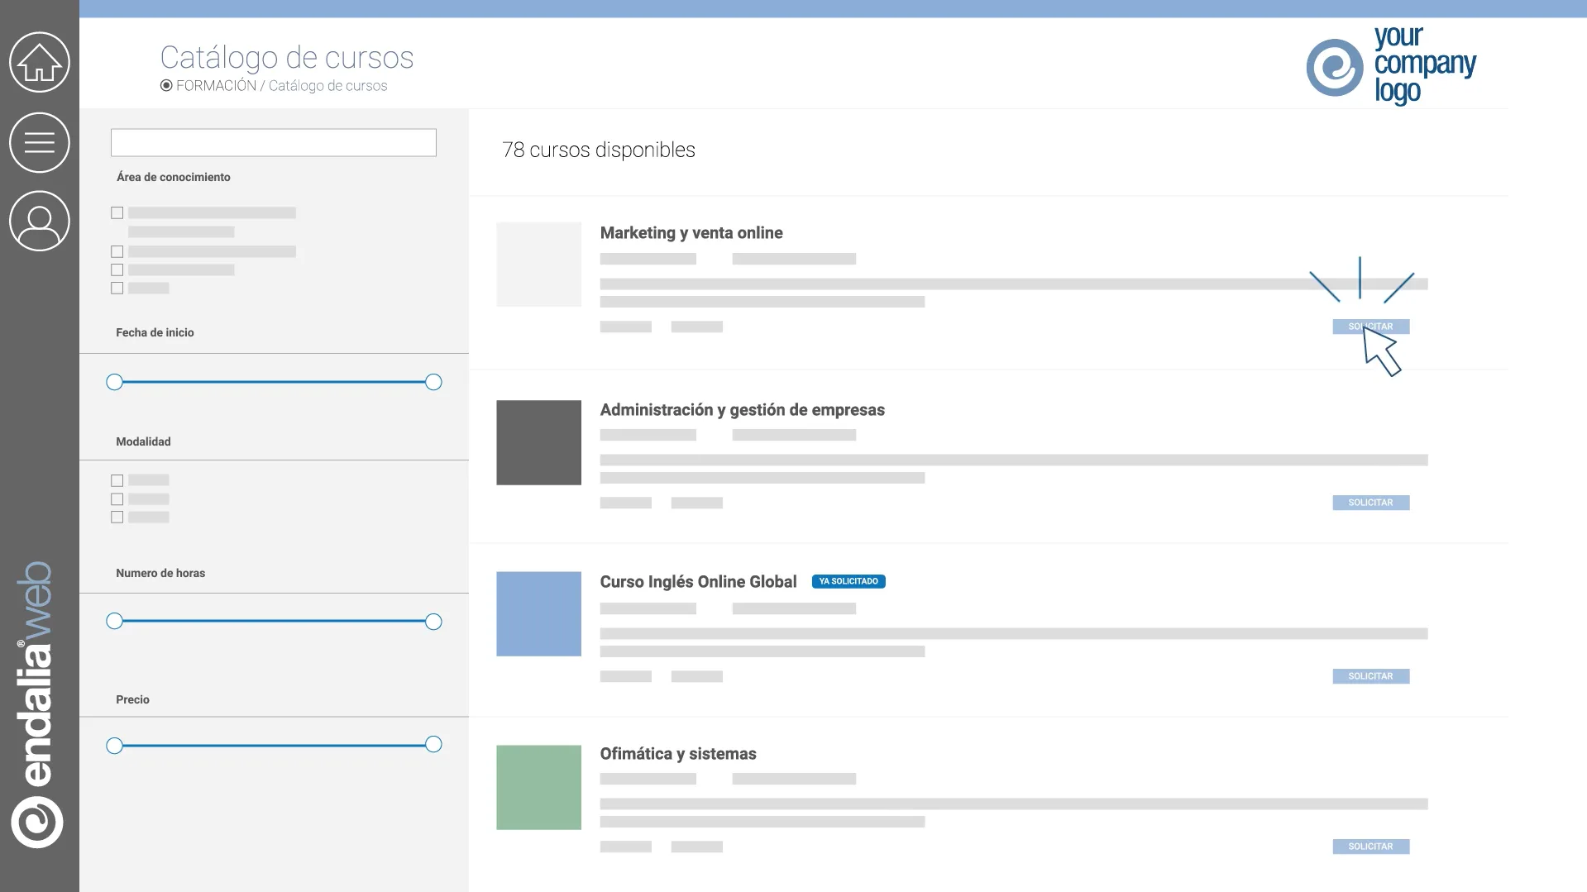Open Curso Inglés Online Global title

coord(699,582)
